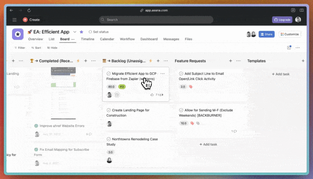The image size is (313, 179).
Task: Open toolbar more options ellipsis at right
Action: 298,48
